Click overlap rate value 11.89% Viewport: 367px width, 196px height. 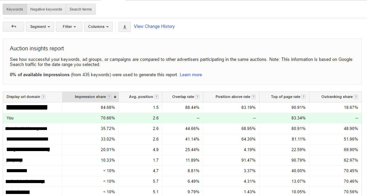pyautogui.click(x=192, y=160)
